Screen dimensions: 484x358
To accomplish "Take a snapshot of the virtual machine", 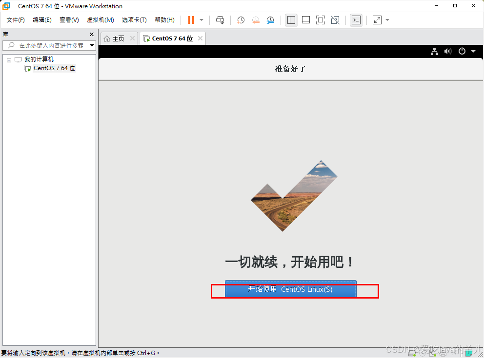I will [x=241, y=20].
